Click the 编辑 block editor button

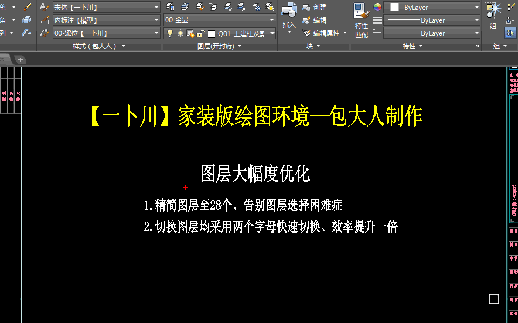click(315, 20)
